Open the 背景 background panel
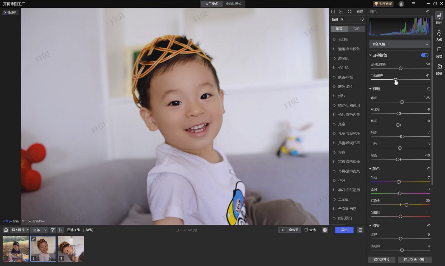Screen dimensions: 445x266 click(439, 52)
